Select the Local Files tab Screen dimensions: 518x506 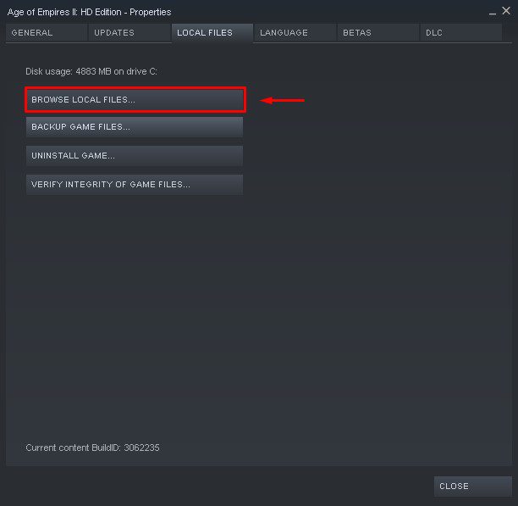coord(212,33)
